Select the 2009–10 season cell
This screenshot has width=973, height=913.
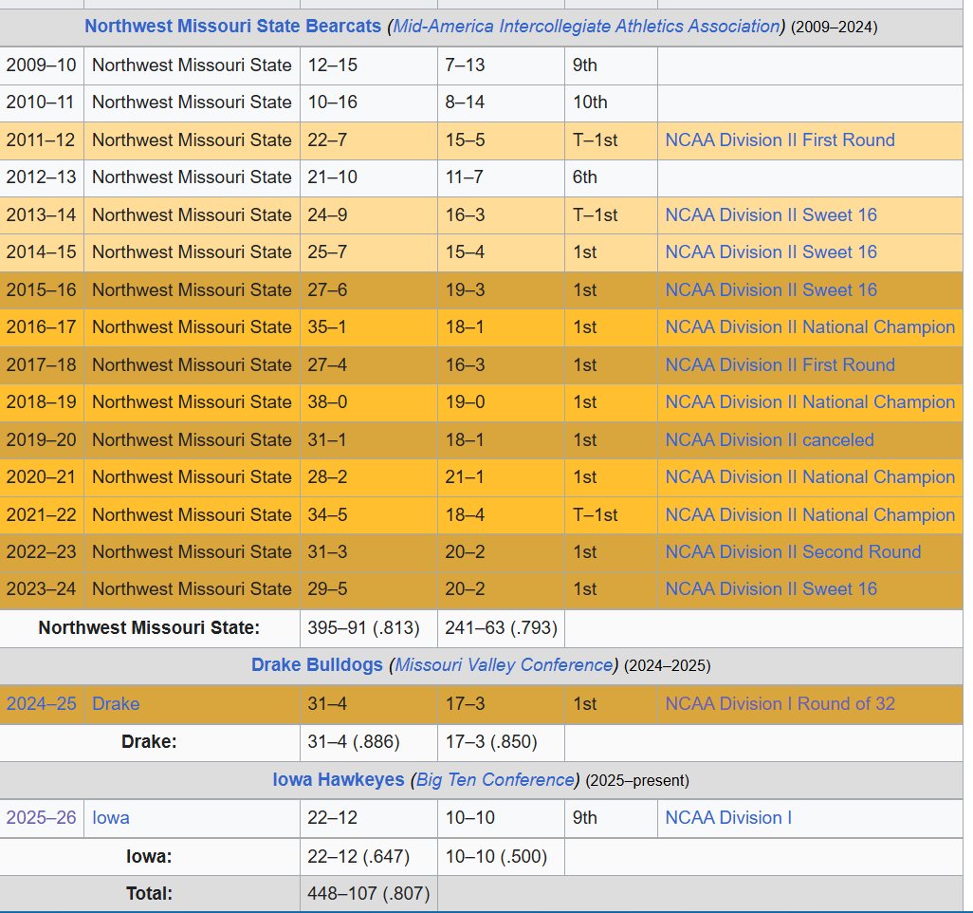(x=42, y=65)
